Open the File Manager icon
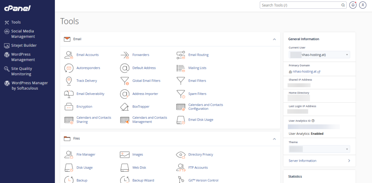 69,155
